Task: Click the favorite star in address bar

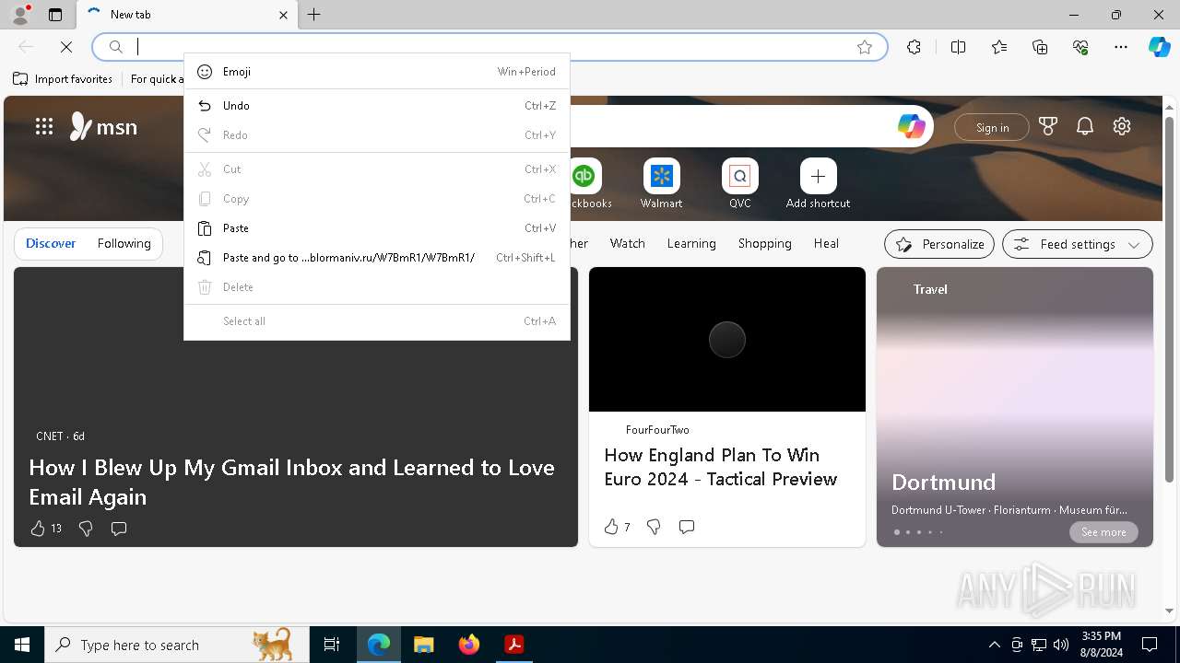Action: coord(865,47)
